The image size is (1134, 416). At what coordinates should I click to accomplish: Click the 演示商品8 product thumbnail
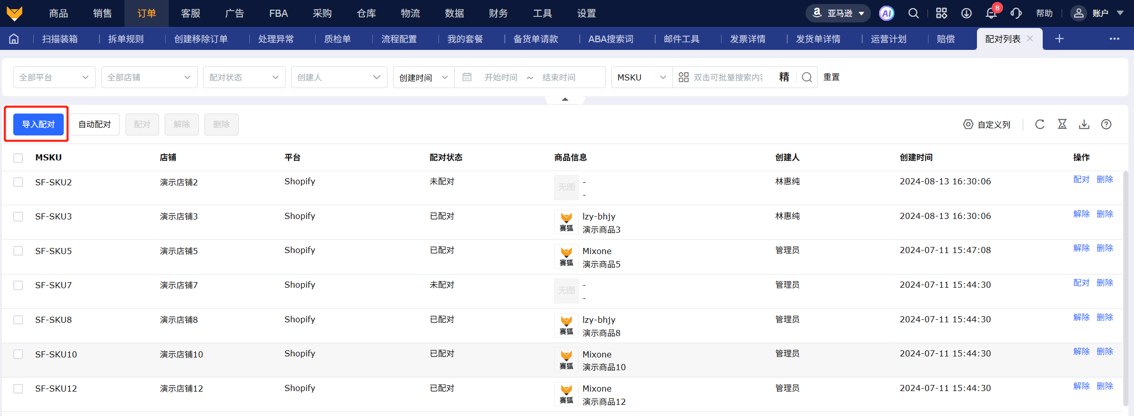pyautogui.click(x=566, y=325)
